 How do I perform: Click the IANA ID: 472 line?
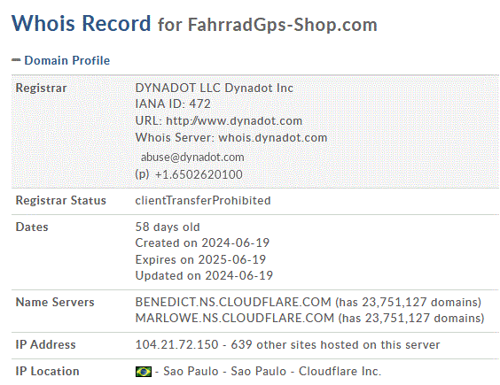tap(173, 104)
